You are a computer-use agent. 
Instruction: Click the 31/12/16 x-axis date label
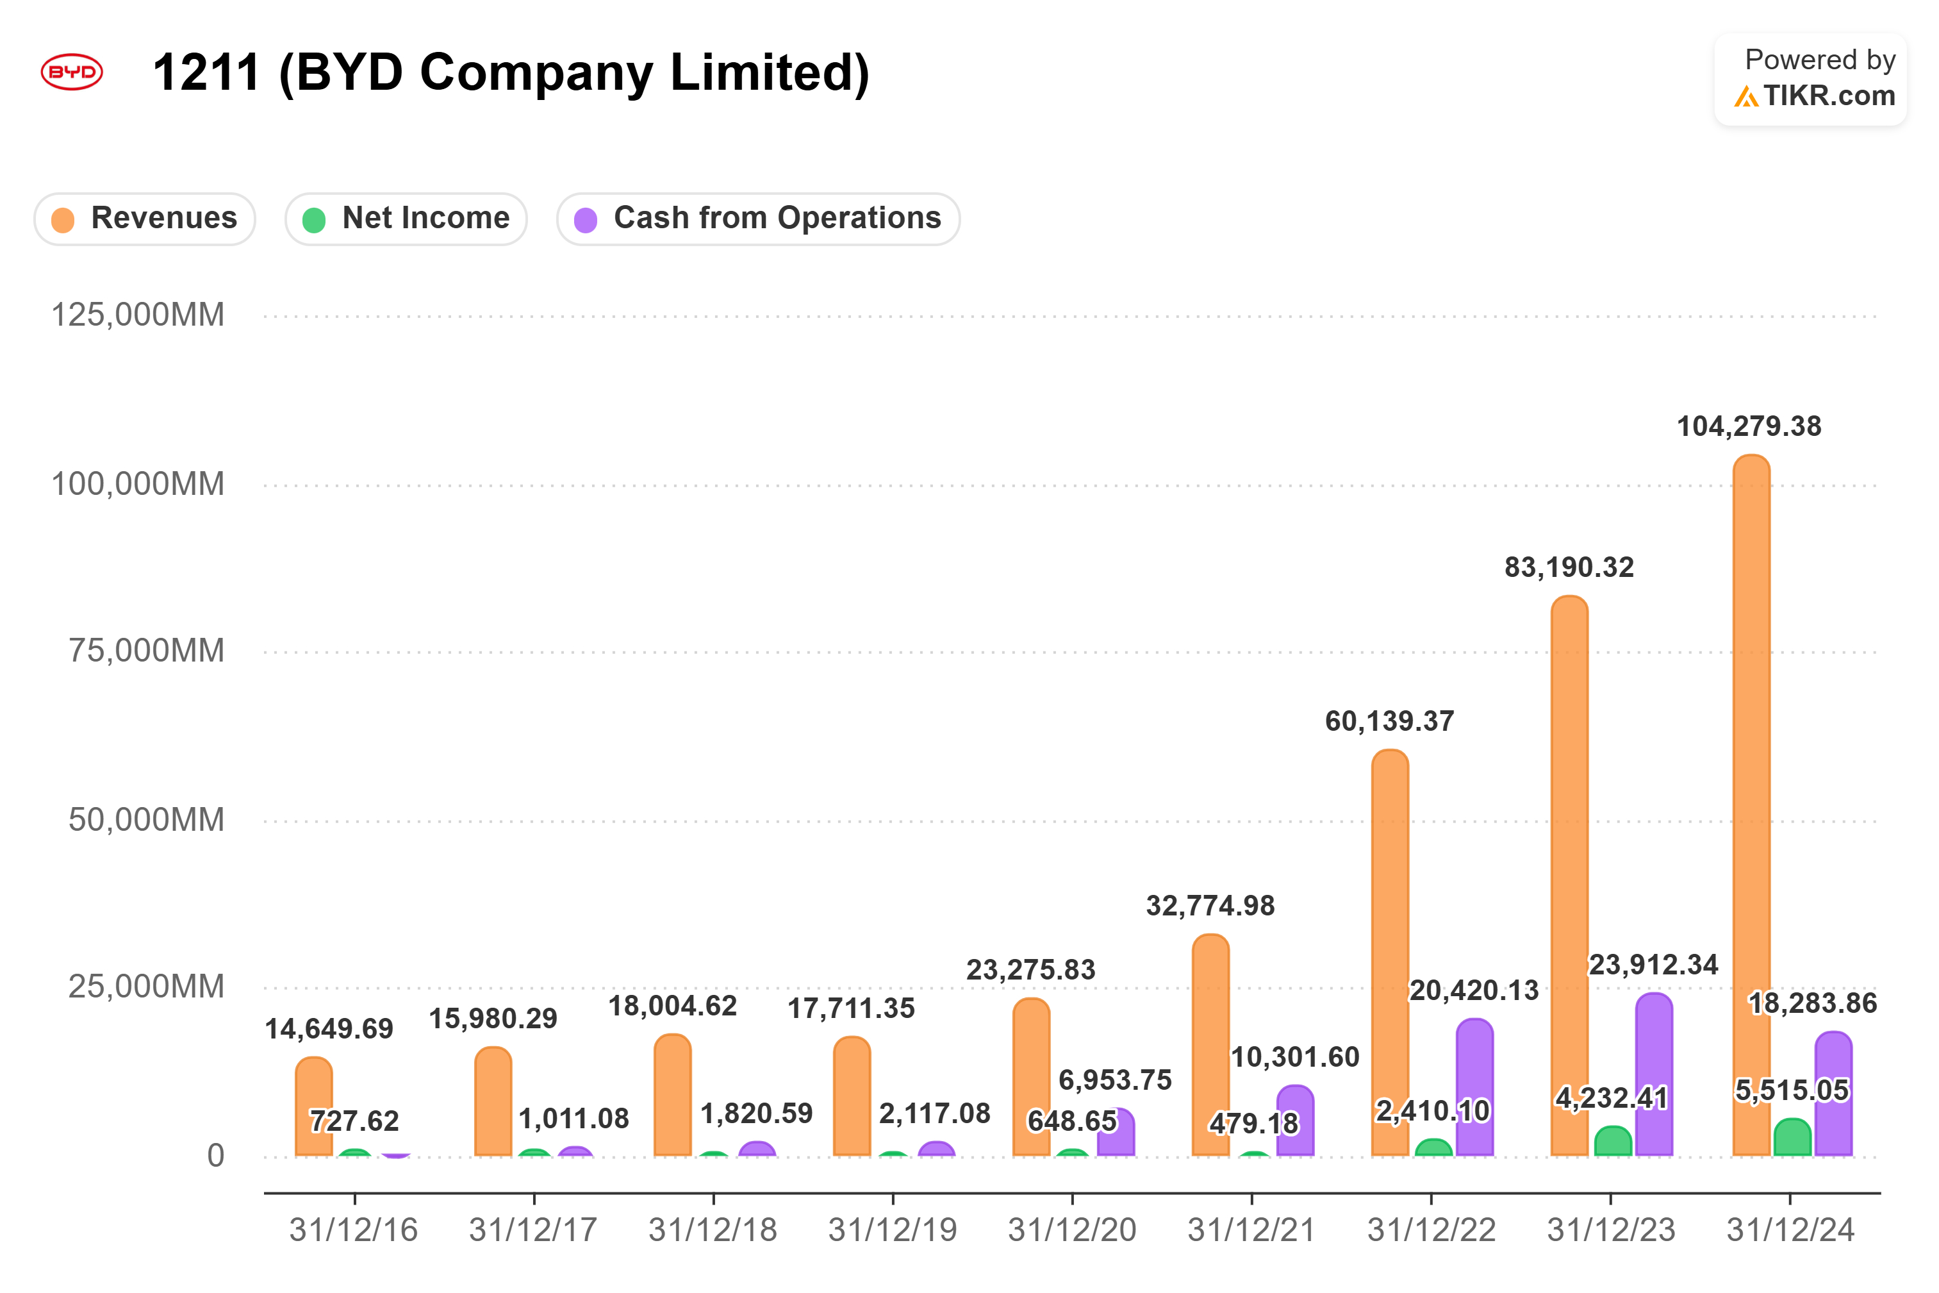(354, 1230)
